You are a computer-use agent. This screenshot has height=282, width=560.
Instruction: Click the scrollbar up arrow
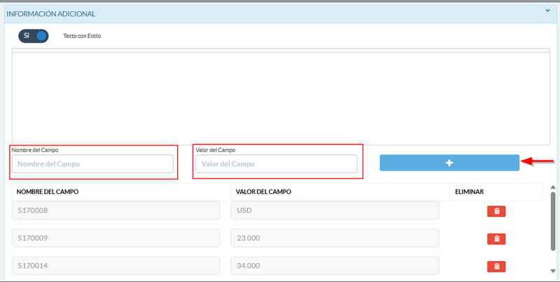click(x=553, y=188)
